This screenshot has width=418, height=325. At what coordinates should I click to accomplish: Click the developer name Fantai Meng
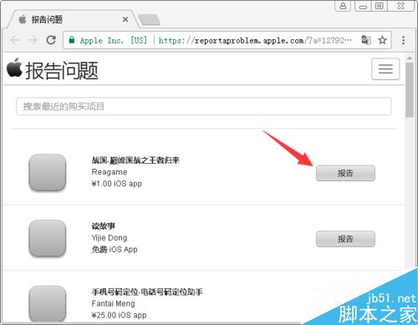click(113, 303)
